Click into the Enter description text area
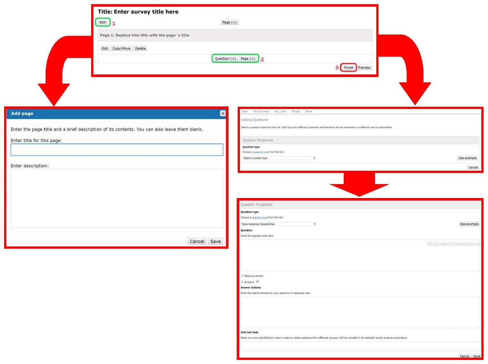The image size is (488, 364). point(117,199)
